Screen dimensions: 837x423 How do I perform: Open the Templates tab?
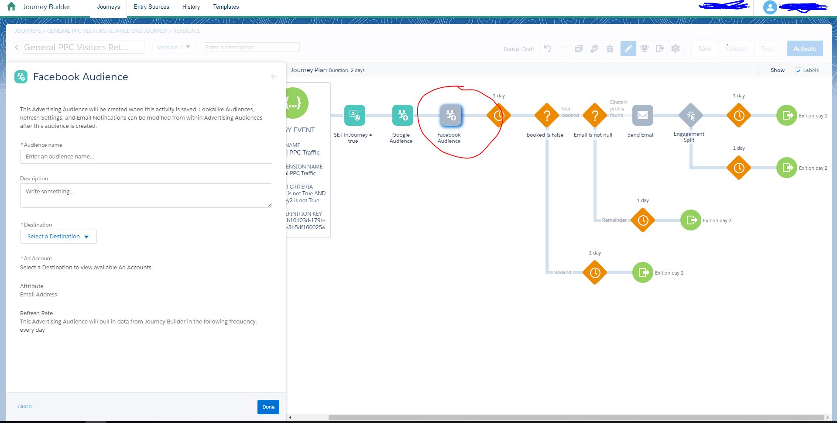226,7
